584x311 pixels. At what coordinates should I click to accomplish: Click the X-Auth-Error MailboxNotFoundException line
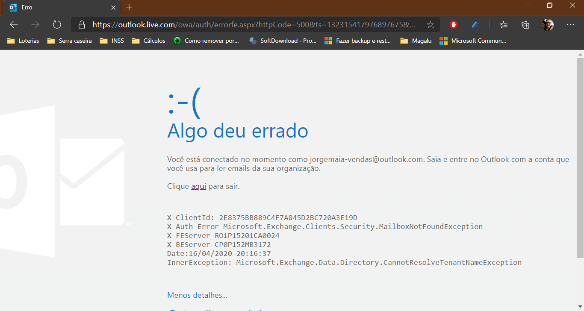[325, 226]
